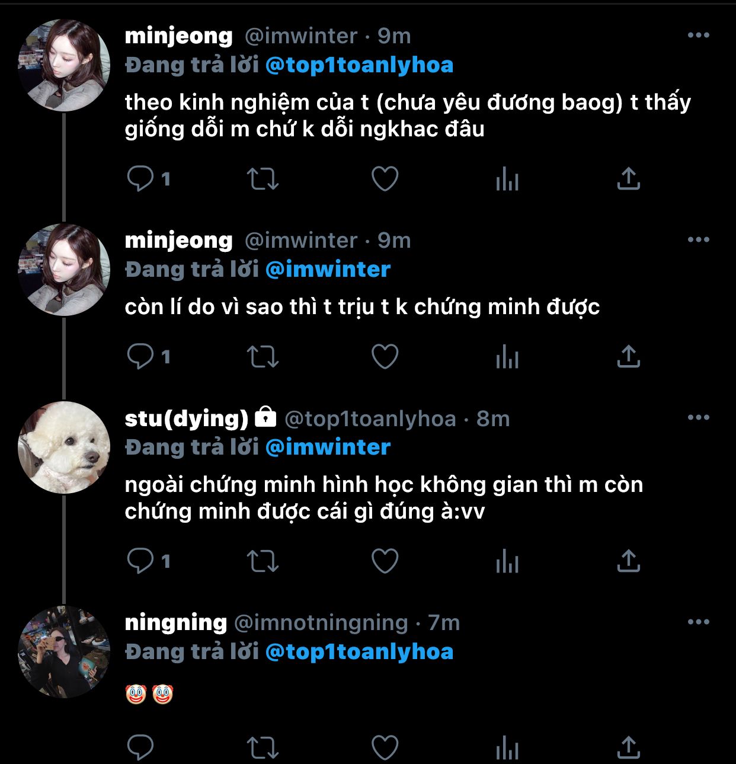Reply to stu(dying)'s tweet

tap(140, 561)
